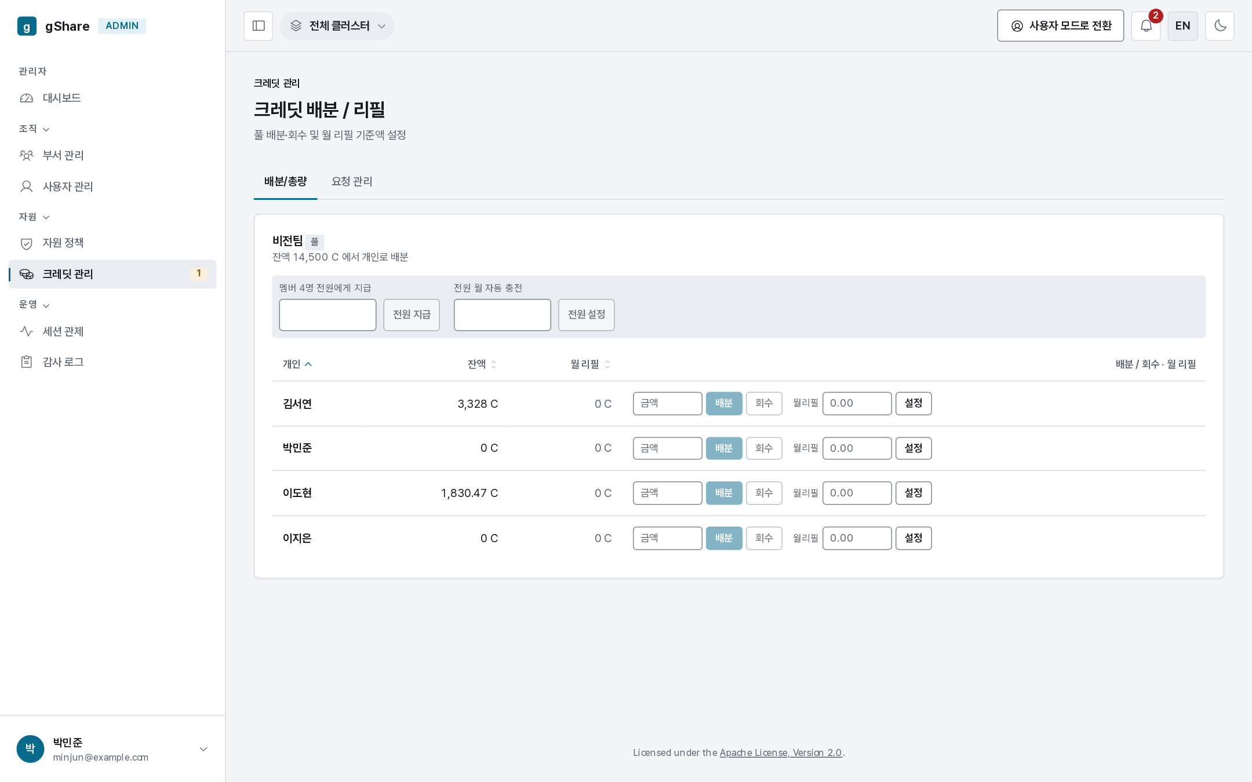
Task: Focus the 전원에게 지급 amount field
Action: click(x=327, y=315)
